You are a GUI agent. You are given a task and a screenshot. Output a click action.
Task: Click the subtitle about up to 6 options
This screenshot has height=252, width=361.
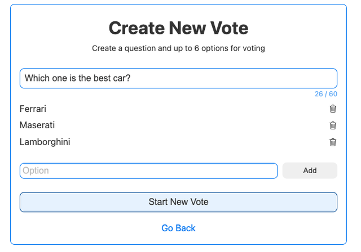[x=178, y=48]
